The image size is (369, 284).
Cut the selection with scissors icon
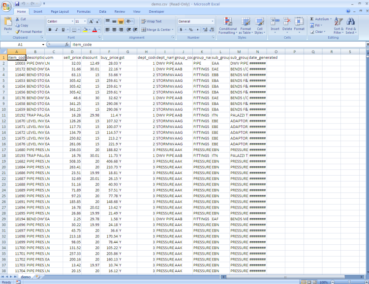coord(17,19)
